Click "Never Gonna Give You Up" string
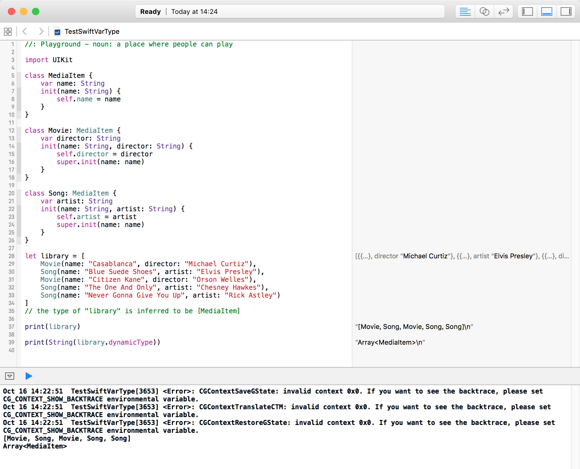 tap(135, 295)
